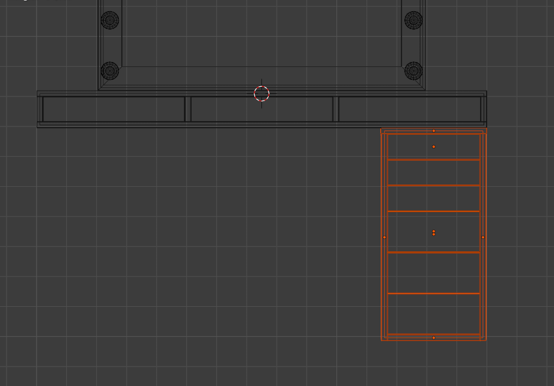The height and width of the screenshot is (386, 554).
Task: Select the lower-right screw circle on frame
Action: 413,71
